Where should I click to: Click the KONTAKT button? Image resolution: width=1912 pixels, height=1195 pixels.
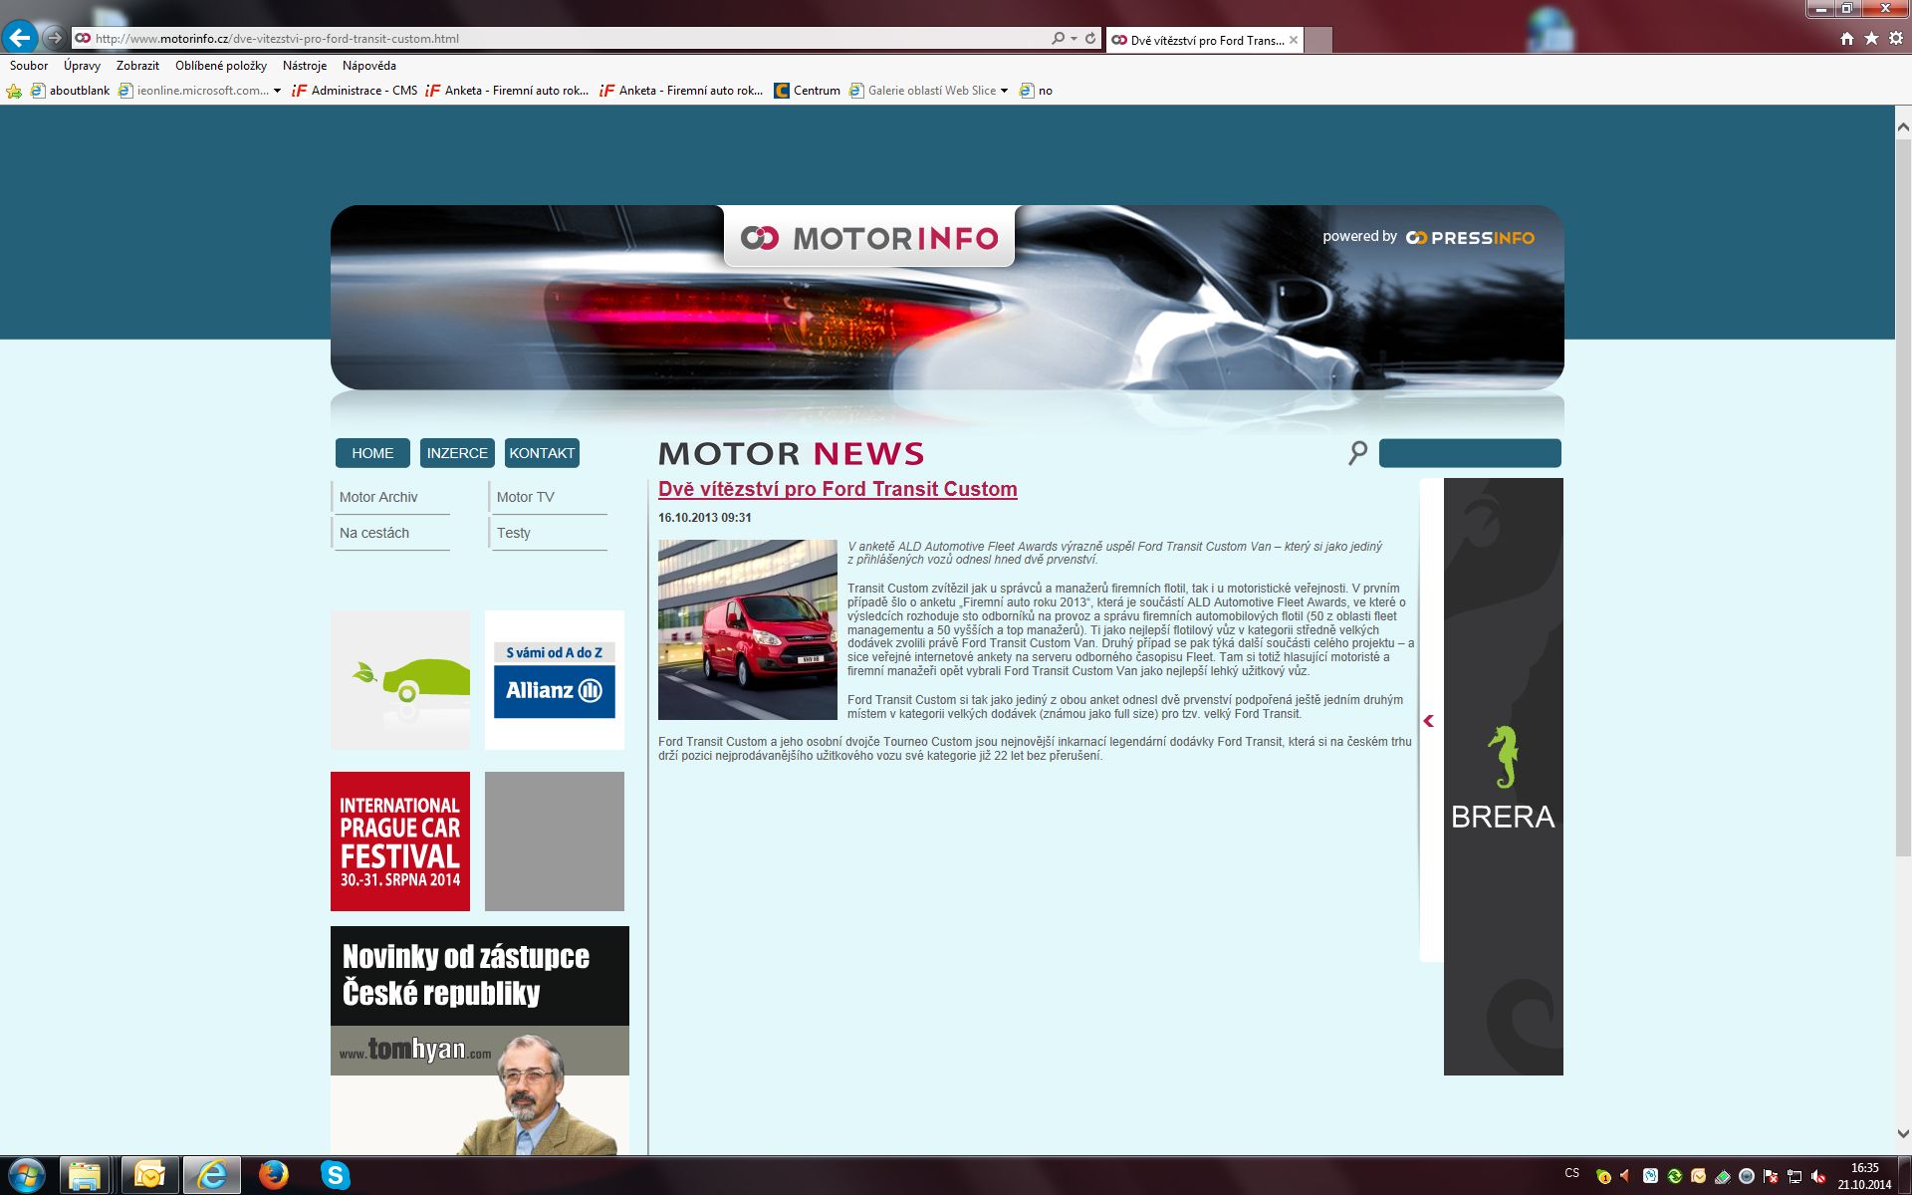[x=542, y=453]
